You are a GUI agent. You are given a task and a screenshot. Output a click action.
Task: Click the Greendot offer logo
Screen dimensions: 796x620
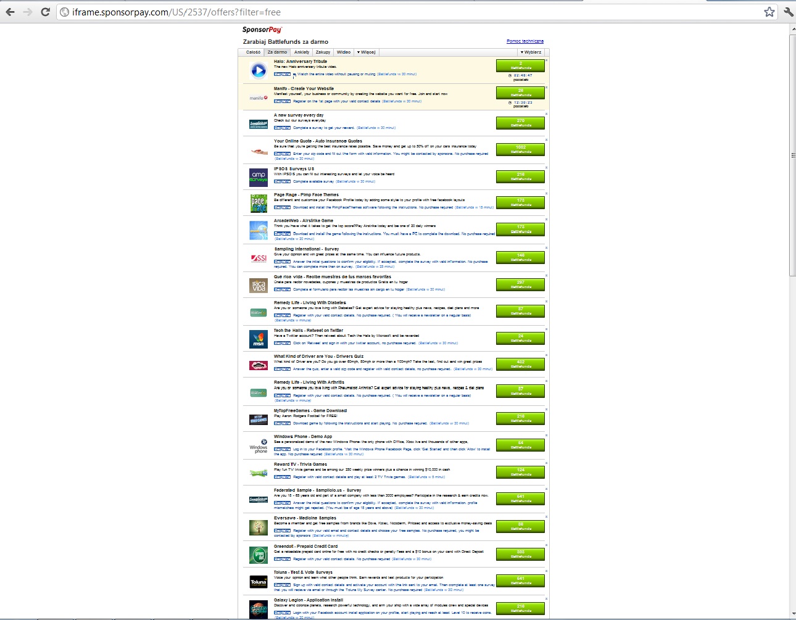(259, 555)
